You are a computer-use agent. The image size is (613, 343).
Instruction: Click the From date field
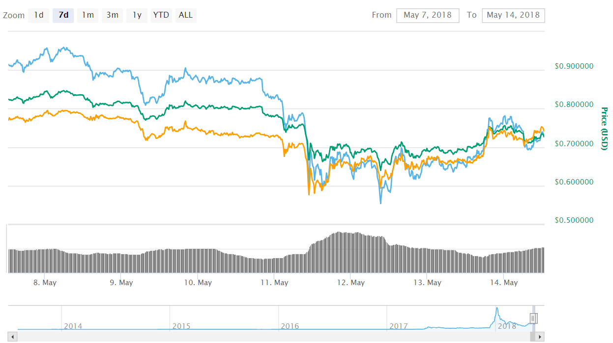427,15
